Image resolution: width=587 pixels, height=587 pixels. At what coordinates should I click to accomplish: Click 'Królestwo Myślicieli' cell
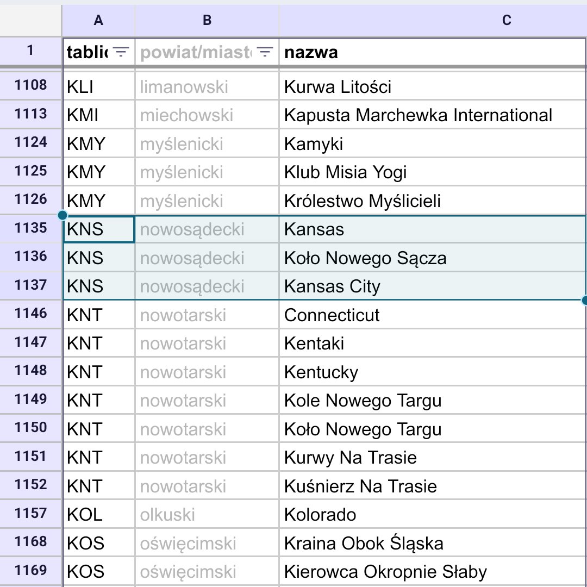pos(433,201)
